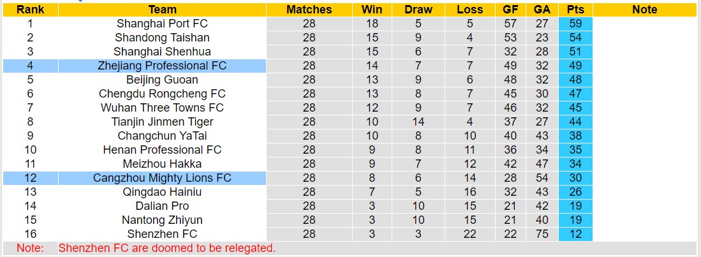
Task: Open the Beijing Guoan team entry
Action: [x=162, y=80]
